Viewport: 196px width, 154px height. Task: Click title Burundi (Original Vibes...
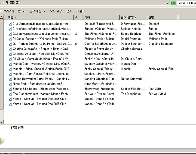point(101,29)
